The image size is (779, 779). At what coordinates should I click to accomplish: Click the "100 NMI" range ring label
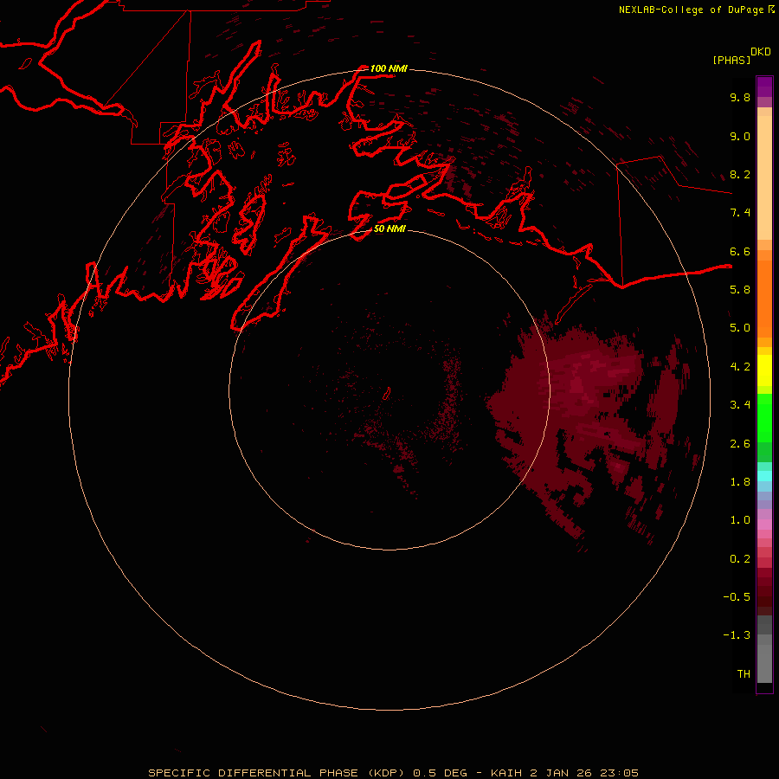pyautogui.click(x=389, y=68)
